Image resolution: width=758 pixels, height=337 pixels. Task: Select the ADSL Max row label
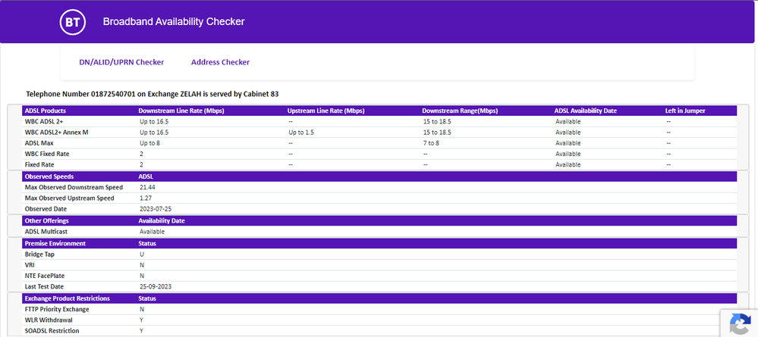[x=39, y=143]
